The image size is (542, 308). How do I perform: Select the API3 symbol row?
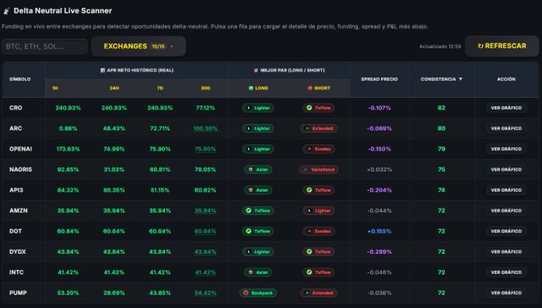[x=270, y=190]
